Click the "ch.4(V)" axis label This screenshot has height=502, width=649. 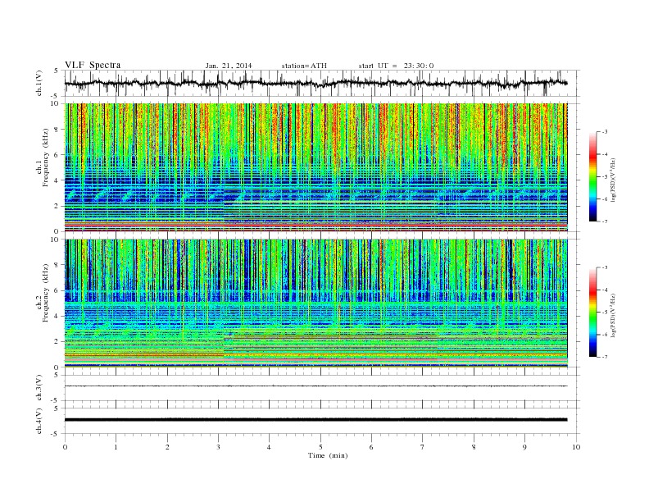pyautogui.click(x=39, y=421)
